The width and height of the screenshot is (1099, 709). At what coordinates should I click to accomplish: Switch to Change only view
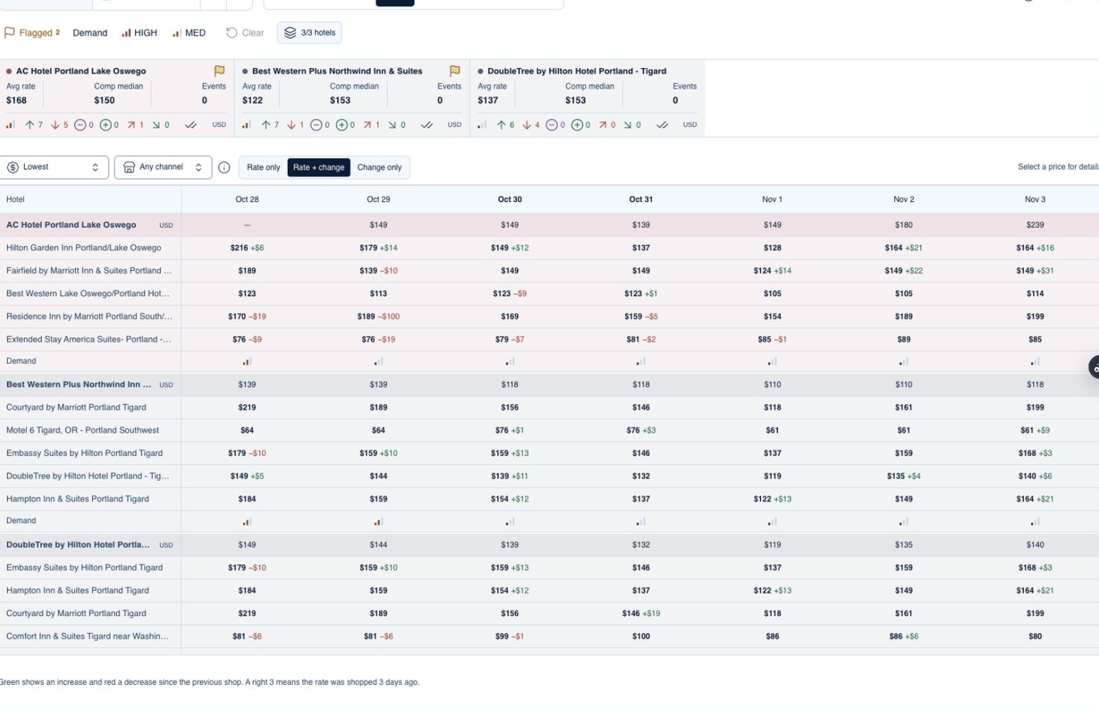(x=379, y=167)
